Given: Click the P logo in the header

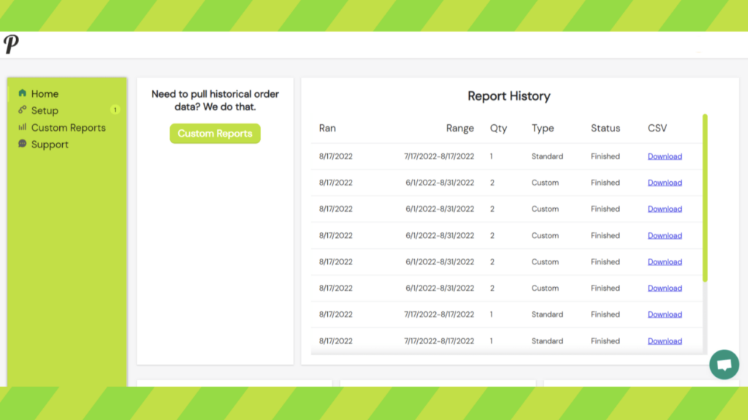Looking at the screenshot, I should point(11,45).
